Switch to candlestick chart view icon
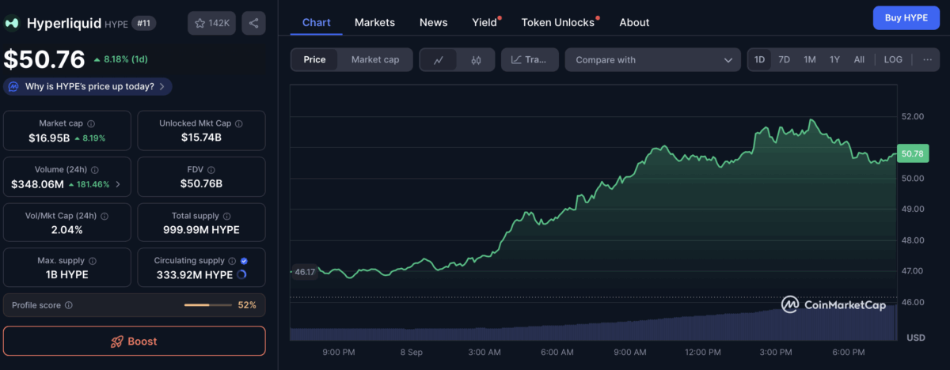This screenshot has width=950, height=370. (x=476, y=60)
